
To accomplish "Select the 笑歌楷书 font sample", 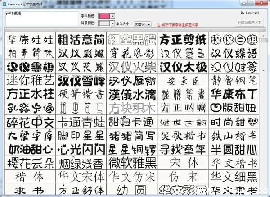I will pos(183,135).
